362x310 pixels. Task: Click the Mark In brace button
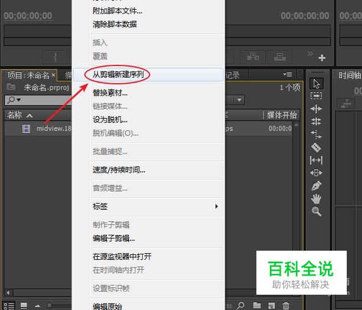click(56, 57)
